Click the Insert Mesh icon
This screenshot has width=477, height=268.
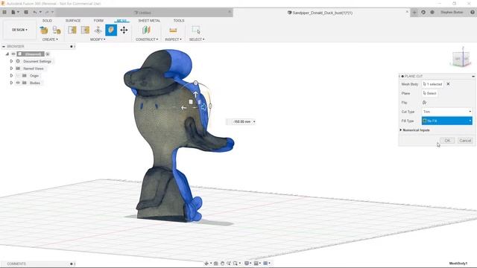pyautogui.click(x=44, y=30)
